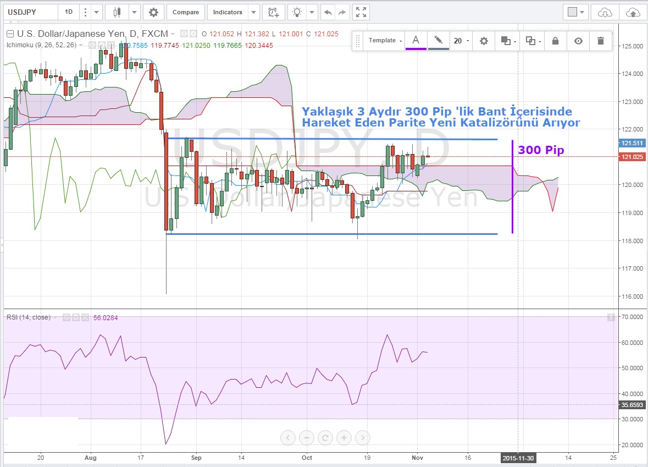Lock the selected text drawing
The height and width of the screenshot is (467, 648).
pyautogui.click(x=555, y=41)
